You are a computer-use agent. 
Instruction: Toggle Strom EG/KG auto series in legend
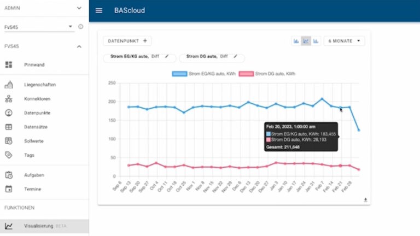point(203,73)
